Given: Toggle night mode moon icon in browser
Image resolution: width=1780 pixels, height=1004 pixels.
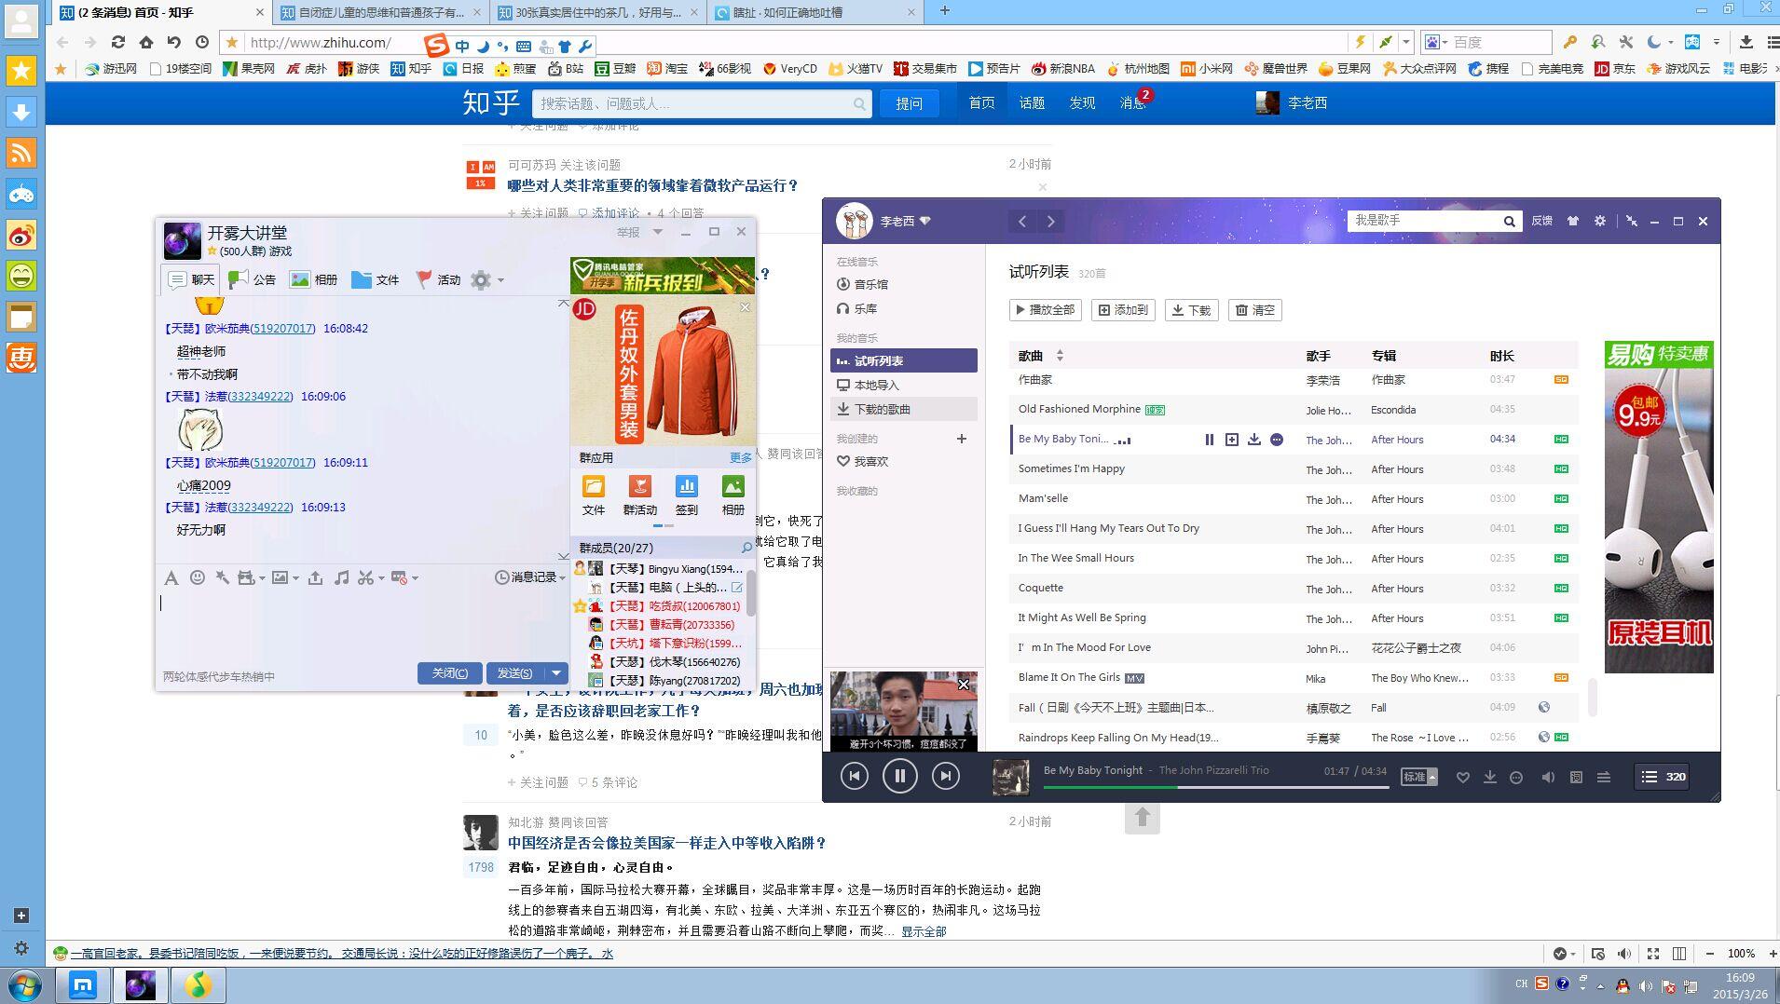Looking at the screenshot, I should pos(1653,42).
